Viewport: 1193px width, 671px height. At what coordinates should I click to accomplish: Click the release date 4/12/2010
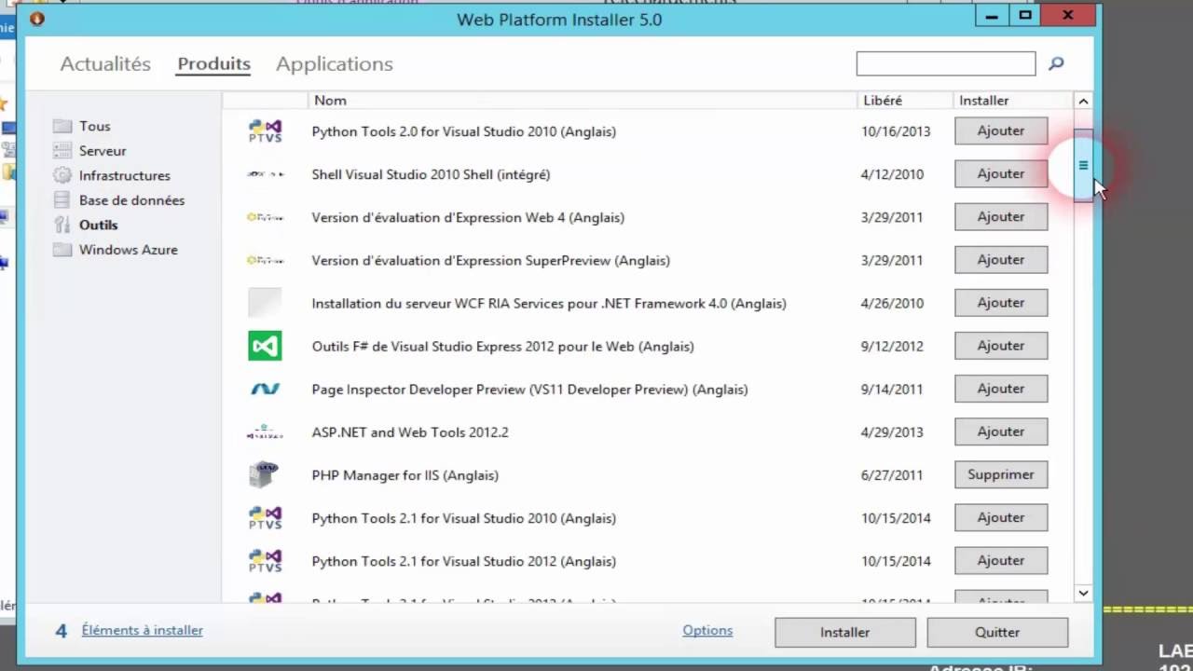[892, 174]
